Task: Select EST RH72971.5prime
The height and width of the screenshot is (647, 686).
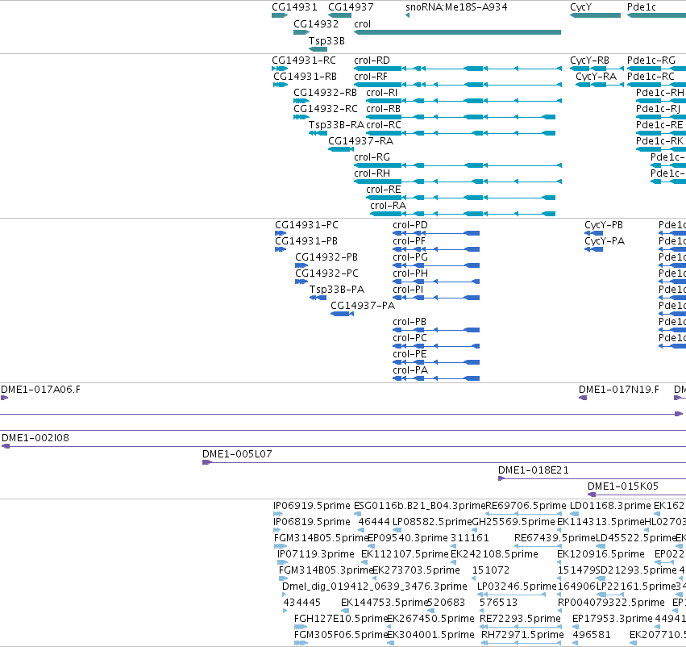Action: (x=522, y=643)
